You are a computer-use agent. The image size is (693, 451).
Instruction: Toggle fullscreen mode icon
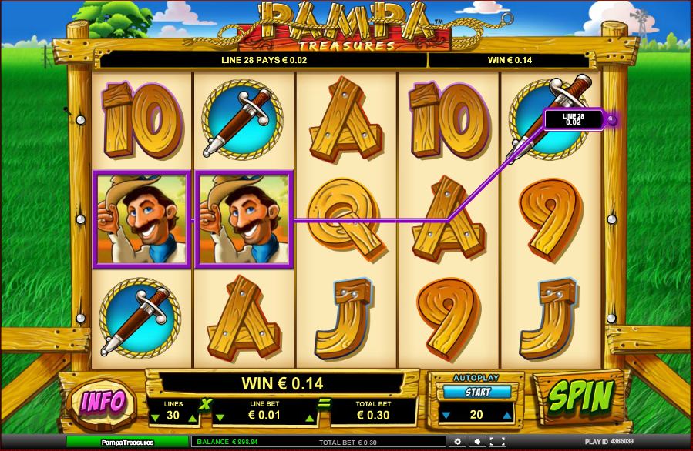[x=497, y=441]
